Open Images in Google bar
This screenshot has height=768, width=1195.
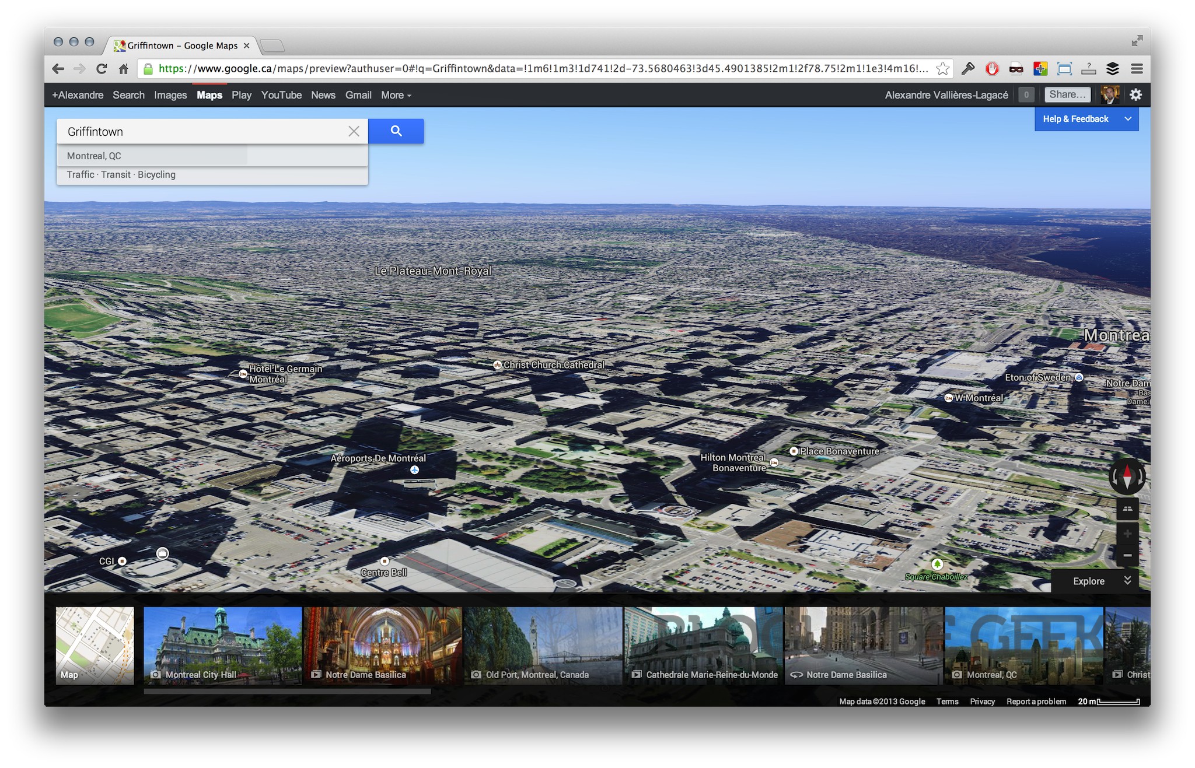[170, 95]
